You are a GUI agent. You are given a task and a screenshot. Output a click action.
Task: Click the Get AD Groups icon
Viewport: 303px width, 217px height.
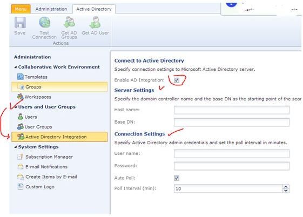69,22
